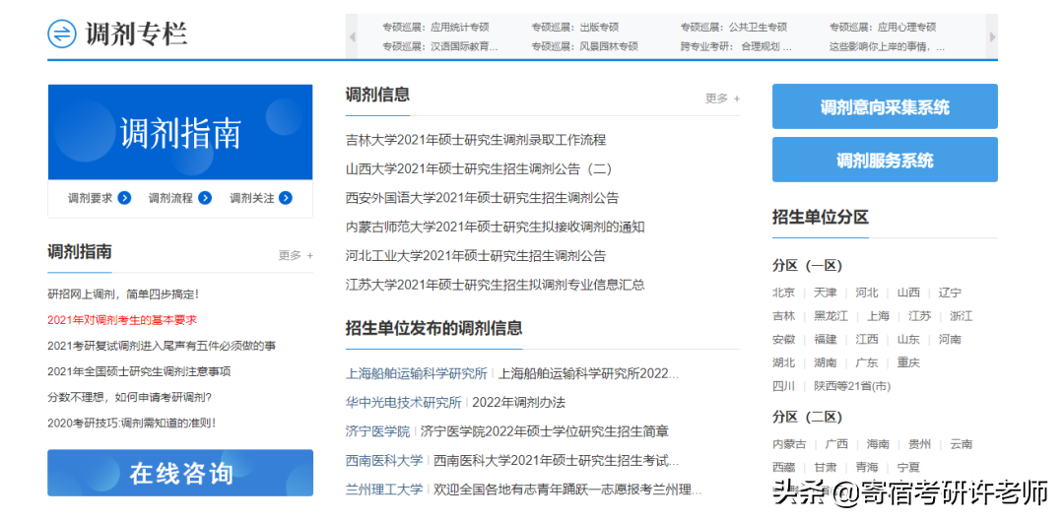Select 湖北 region link
Image resolution: width=1064 pixels, height=522 pixels.
[783, 362]
